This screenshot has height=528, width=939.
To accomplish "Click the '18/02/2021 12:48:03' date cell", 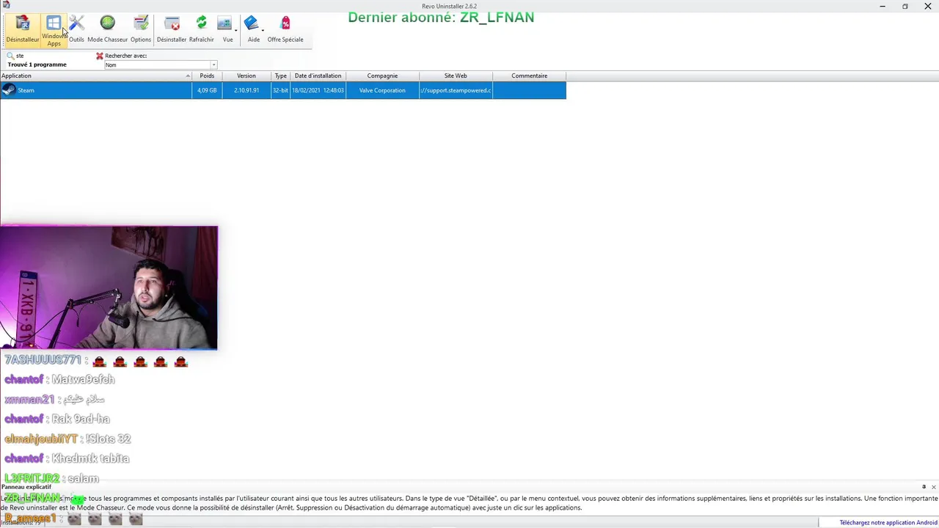I will pyautogui.click(x=318, y=90).
